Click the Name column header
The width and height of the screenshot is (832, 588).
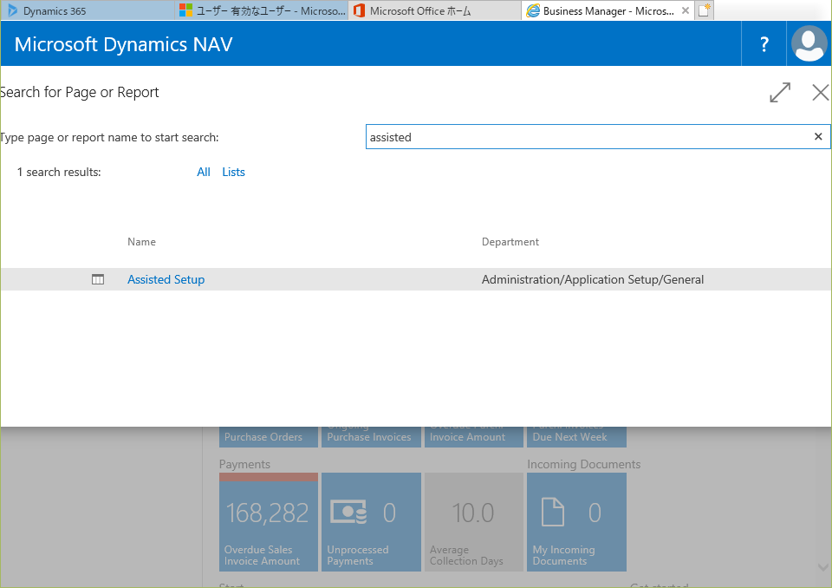click(x=141, y=242)
